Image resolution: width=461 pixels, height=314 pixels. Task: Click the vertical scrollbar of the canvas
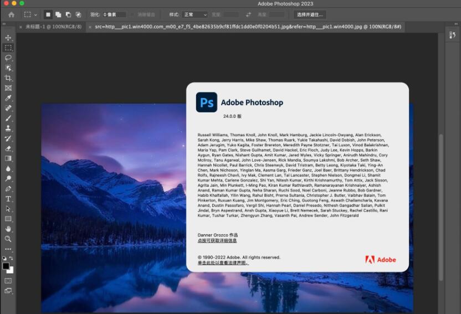(x=440, y=207)
